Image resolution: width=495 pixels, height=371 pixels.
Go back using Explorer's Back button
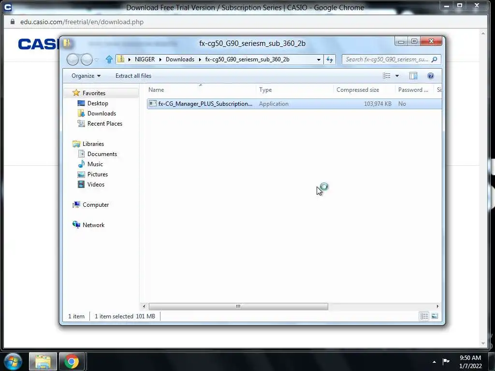tap(73, 59)
